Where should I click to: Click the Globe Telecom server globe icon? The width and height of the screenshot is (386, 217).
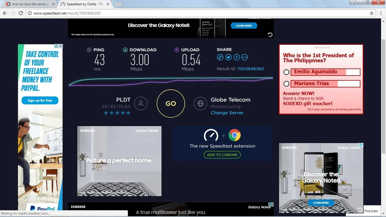tap(201, 103)
